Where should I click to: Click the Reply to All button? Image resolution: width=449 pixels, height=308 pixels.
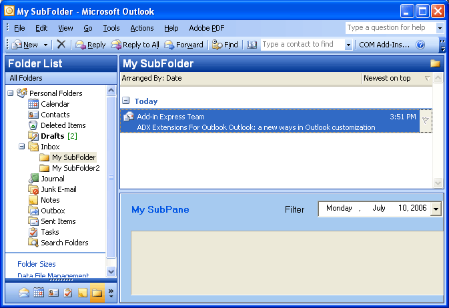(x=135, y=45)
